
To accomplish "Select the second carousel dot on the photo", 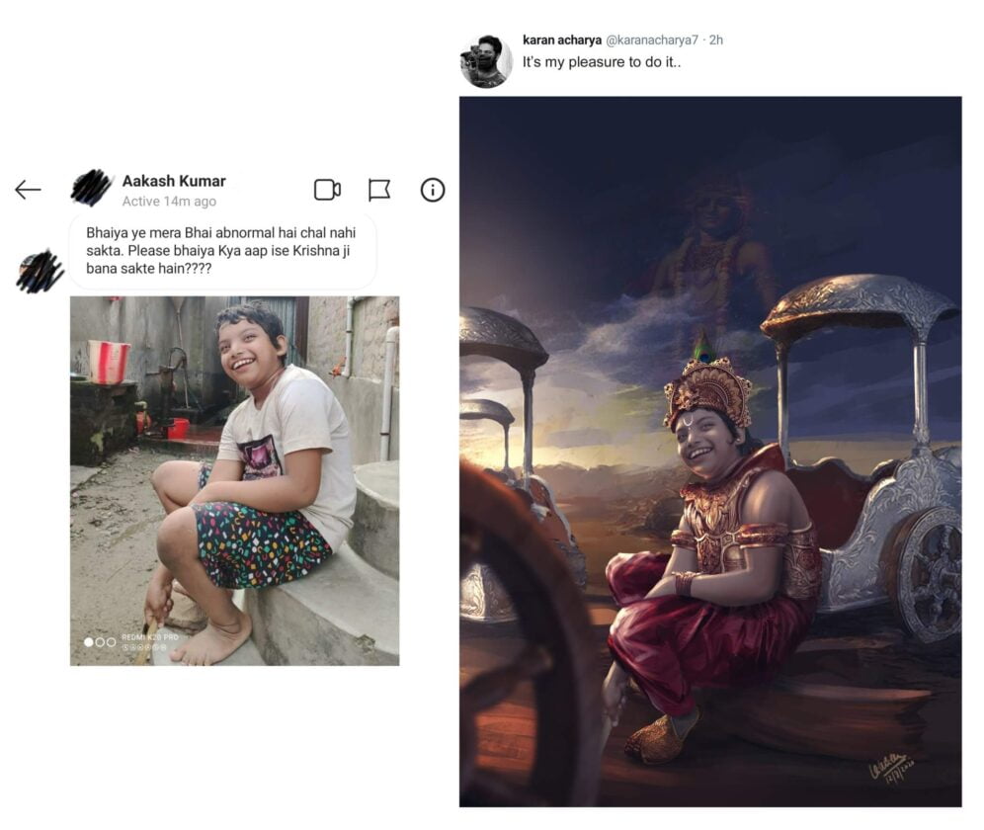I will [x=100, y=642].
